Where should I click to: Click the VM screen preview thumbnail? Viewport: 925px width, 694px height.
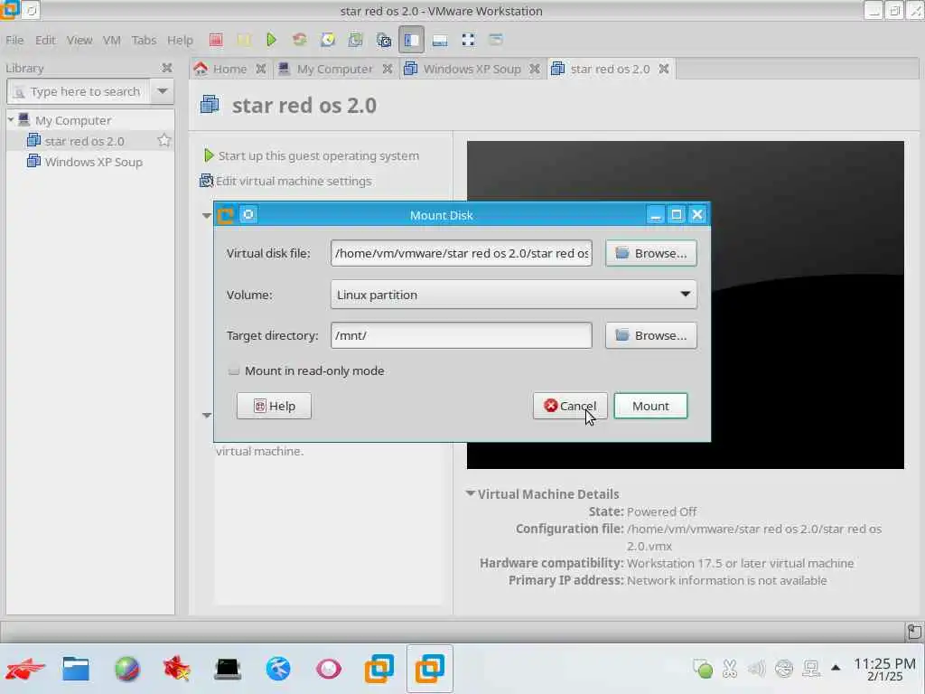click(686, 305)
